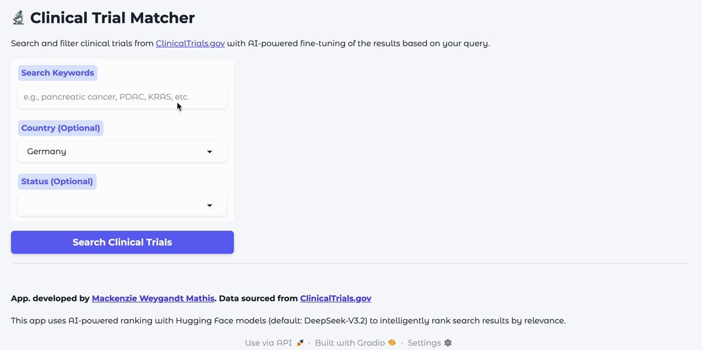Visit Mackenzie Weygandt Mathis developer link
Image resolution: width=702 pixels, height=350 pixels.
click(x=153, y=298)
